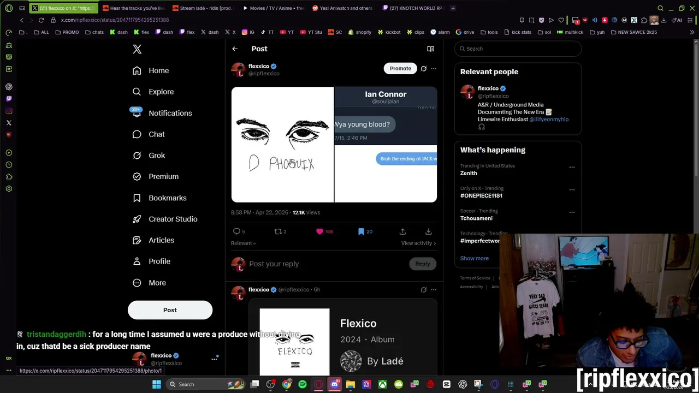Click Grok icon beside Promote button
This screenshot has height=393, width=699.
point(424,68)
